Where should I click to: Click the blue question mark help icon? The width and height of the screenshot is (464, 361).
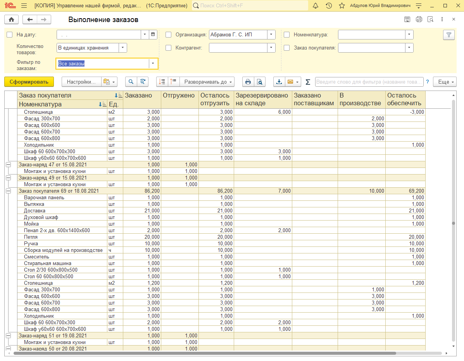tap(427, 82)
